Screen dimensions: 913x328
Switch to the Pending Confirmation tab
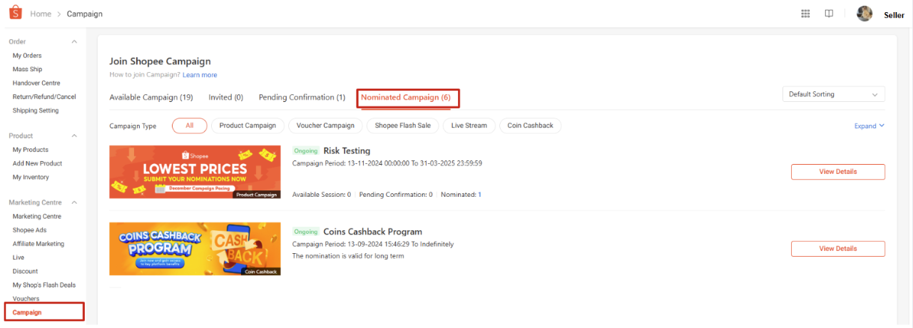coord(302,98)
